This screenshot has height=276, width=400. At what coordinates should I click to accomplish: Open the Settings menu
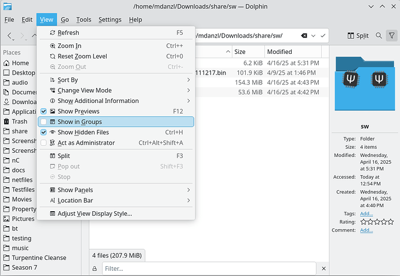click(110, 20)
